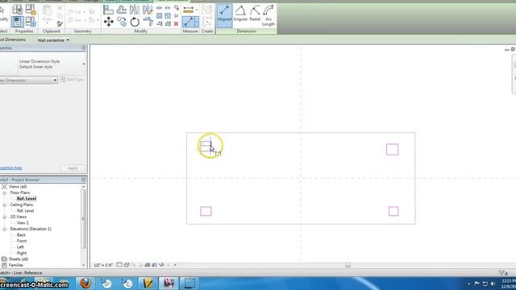Click the Rotate tool icon
516x290 pixels.
coord(135,22)
